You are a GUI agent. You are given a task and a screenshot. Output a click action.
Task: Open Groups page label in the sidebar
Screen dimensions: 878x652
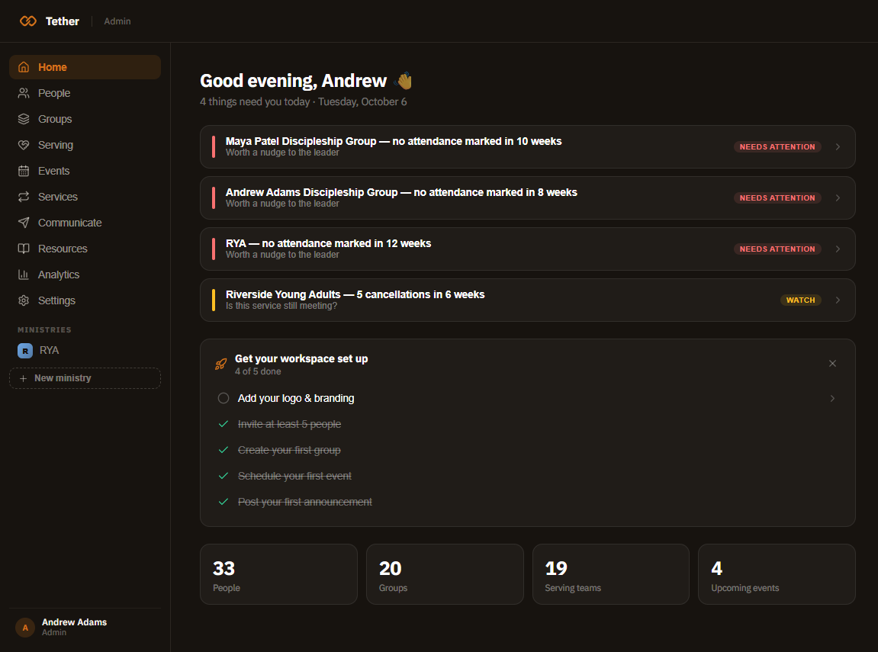55,119
